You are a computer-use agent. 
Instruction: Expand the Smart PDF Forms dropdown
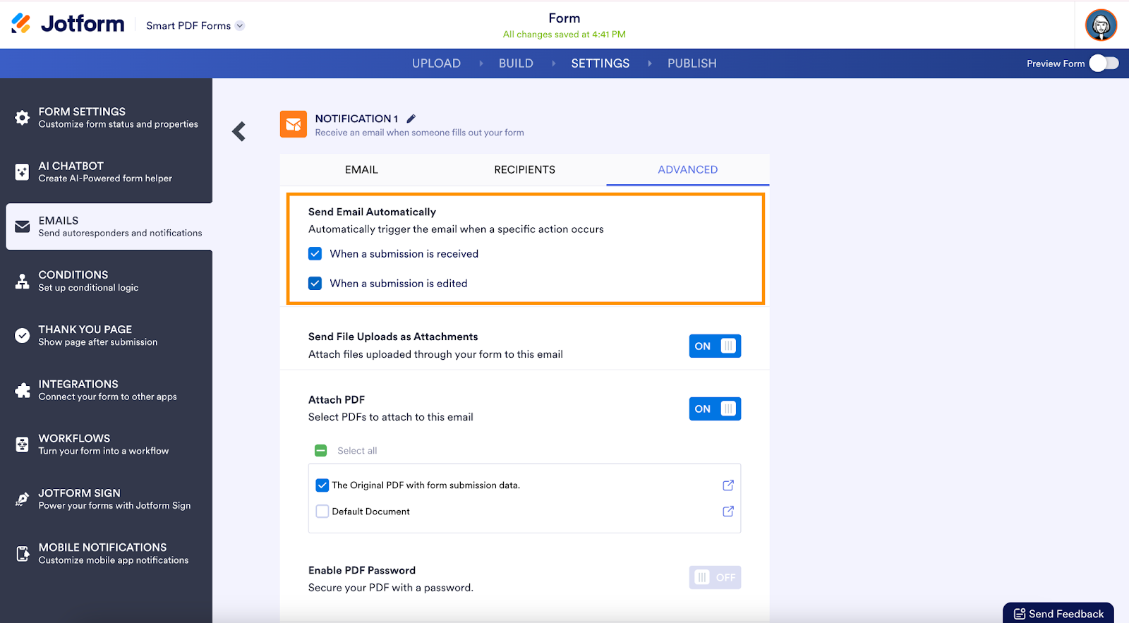[240, 25]
